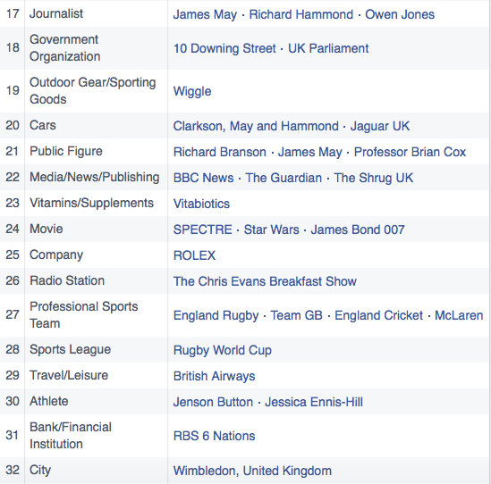
Task: Click the Professor Brian Cox link
Action: (x=410, y=152)
